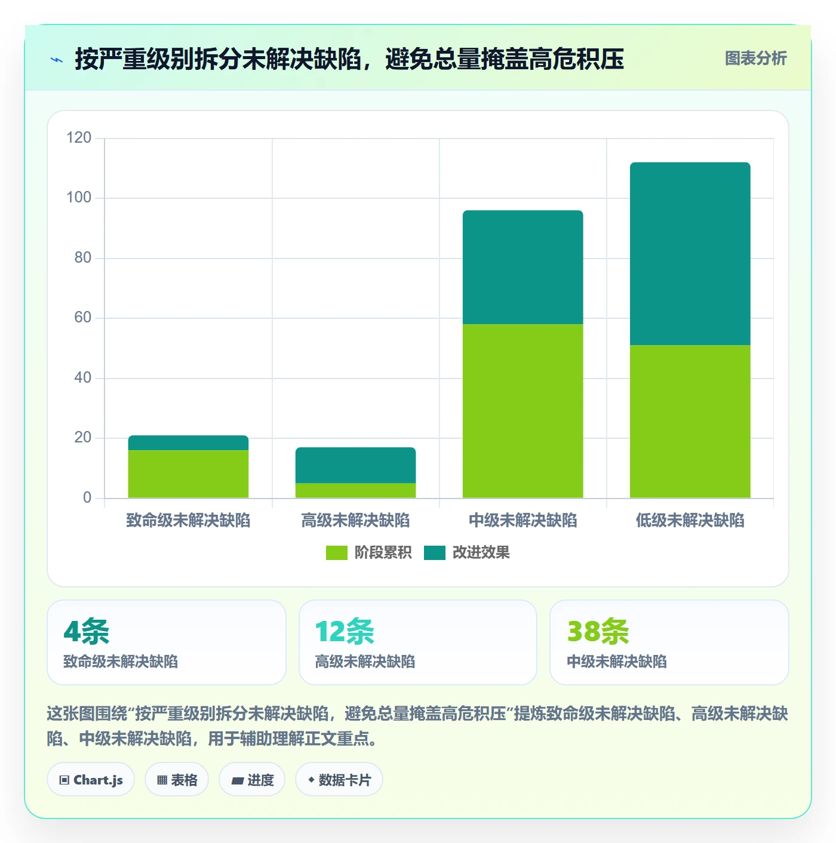Toggle the 阶段累积 legend color swatch
This screenshot has width=836, height=843.
click(336, 553)
